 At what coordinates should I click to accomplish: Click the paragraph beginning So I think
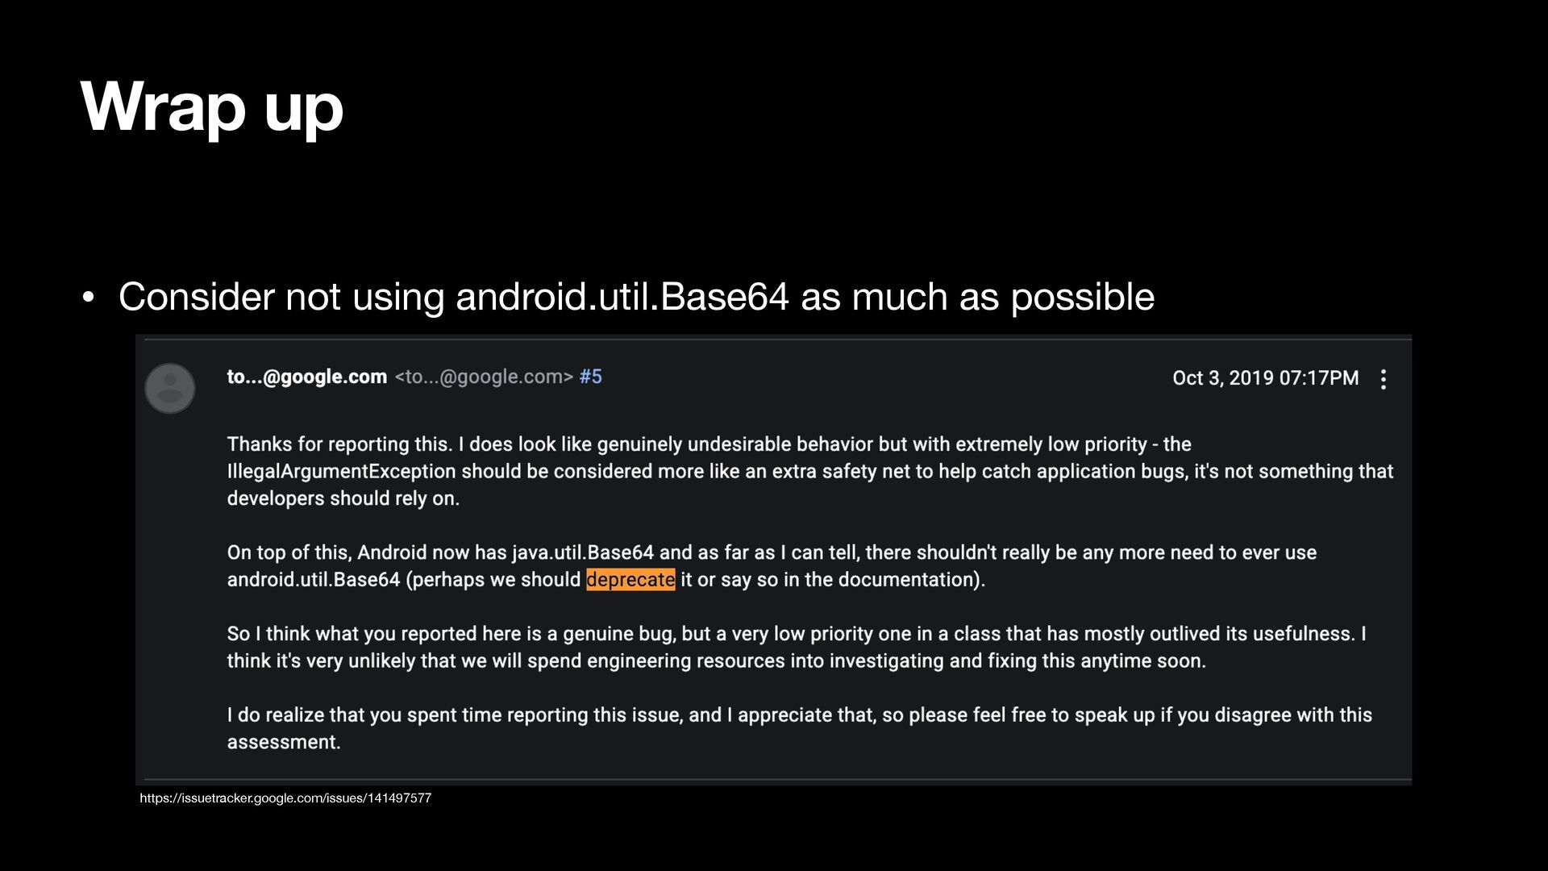click(x=797, y=647)
